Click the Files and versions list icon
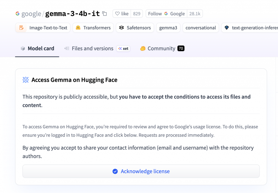The width and height of the screenshot is (278, 193). [x=67, y=48]
